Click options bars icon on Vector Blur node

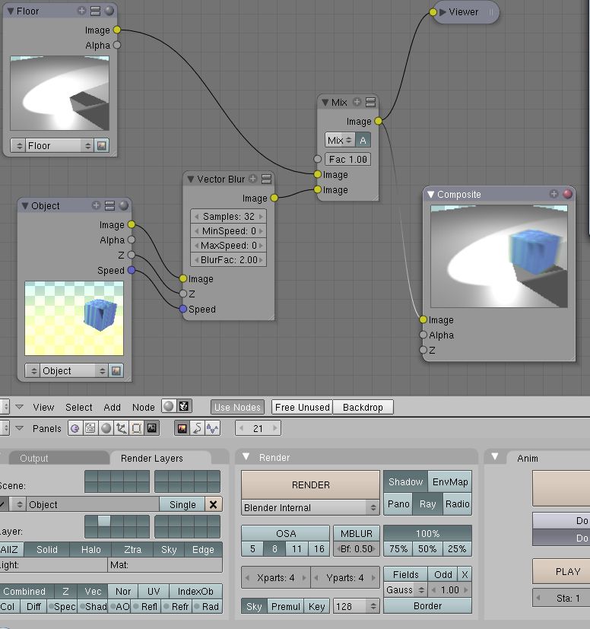266,179
